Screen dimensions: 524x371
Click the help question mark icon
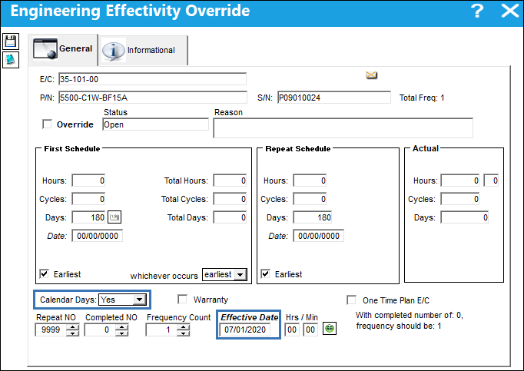pos(477,11)
